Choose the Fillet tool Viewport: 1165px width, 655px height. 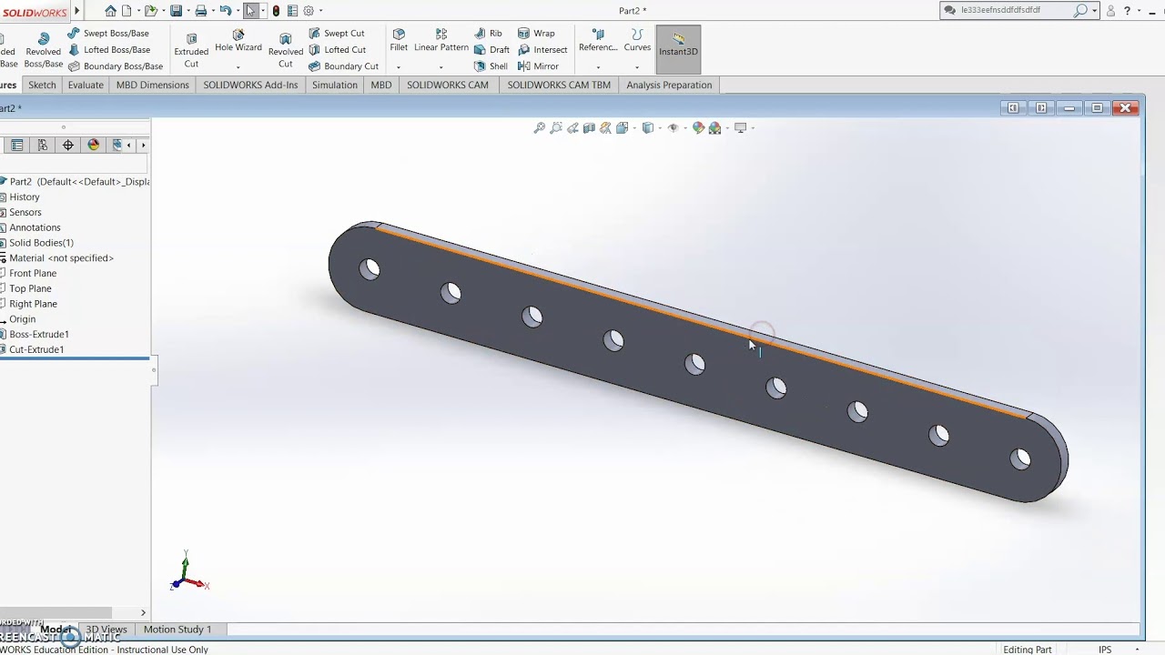click(399, 41)
